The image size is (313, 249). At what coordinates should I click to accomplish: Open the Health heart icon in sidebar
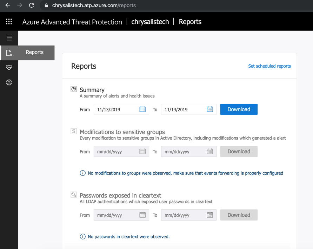[9, 68]
